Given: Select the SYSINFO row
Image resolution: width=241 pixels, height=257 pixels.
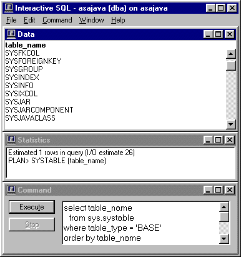Looking at the screenshot, I should (19, 86).
